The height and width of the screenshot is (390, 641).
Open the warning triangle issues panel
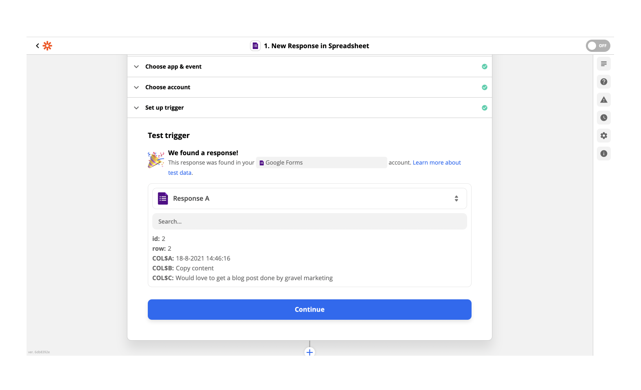tap(603, 100)
